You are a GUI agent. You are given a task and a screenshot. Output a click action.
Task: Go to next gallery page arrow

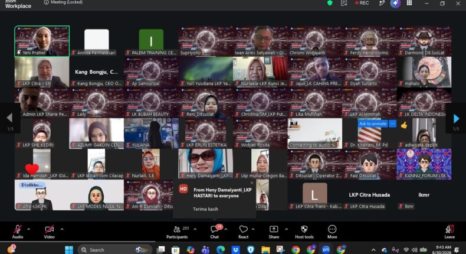coord(456,119)
